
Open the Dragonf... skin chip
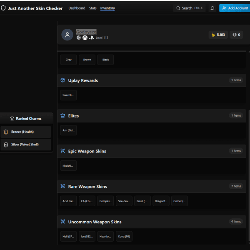coord(161,201)
